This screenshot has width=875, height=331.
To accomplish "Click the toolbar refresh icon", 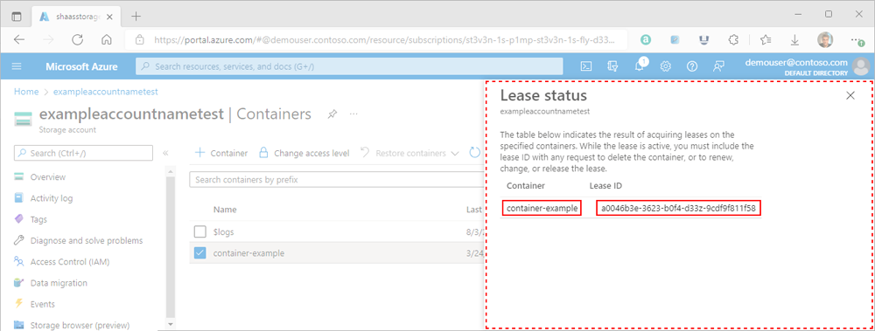I will coord(475,153).
